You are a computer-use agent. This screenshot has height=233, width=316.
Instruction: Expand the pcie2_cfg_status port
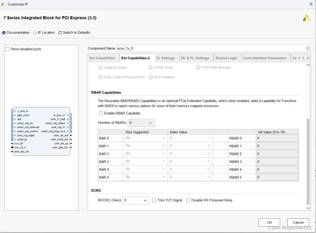coord(68,123)
